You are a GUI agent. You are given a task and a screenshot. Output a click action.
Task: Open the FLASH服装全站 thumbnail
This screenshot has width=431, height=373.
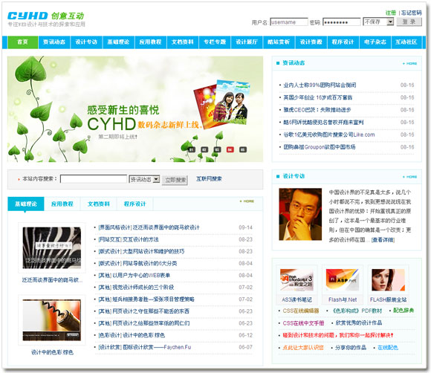pos(388,280)
